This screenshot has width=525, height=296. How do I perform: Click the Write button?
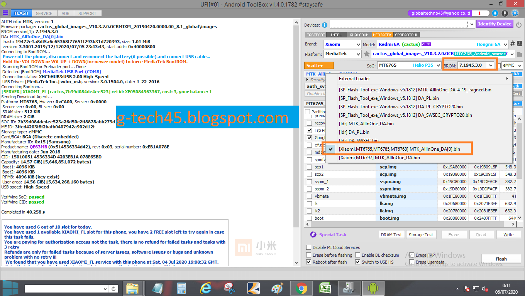coord(508,235)
